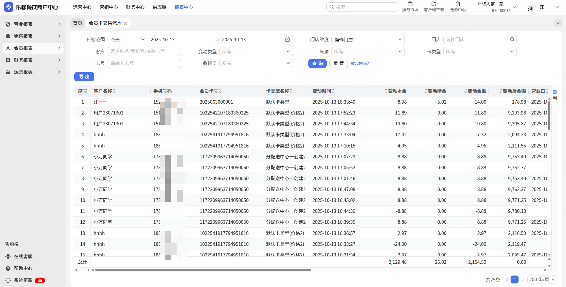Click the 门店 search magnifier icon
Image resolution: width=566 pixels, height=287 pixels.
512,39
